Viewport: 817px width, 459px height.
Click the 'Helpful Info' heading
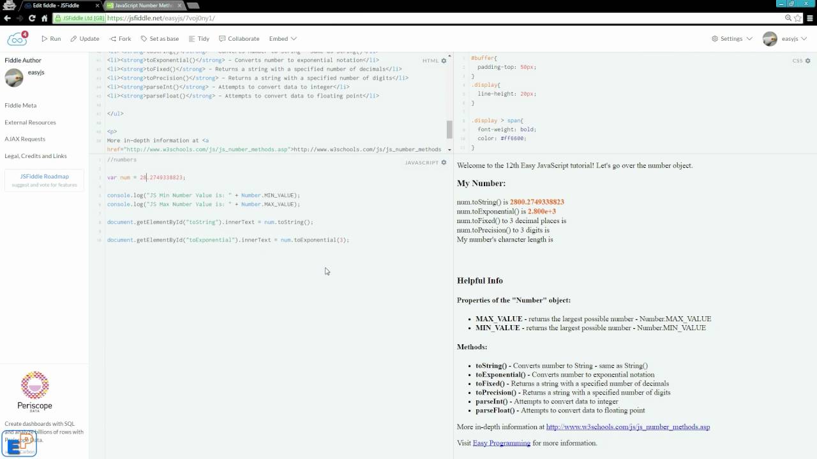(480, 280)
